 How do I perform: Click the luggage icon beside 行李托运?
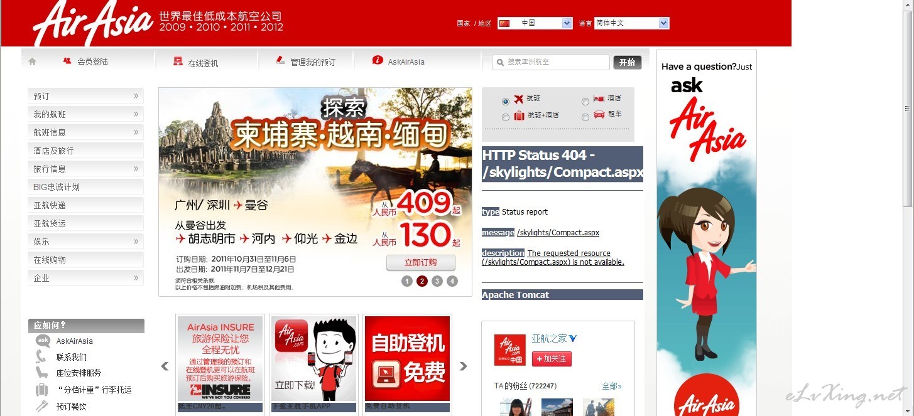pyautogui.click(x=42, y=390)
